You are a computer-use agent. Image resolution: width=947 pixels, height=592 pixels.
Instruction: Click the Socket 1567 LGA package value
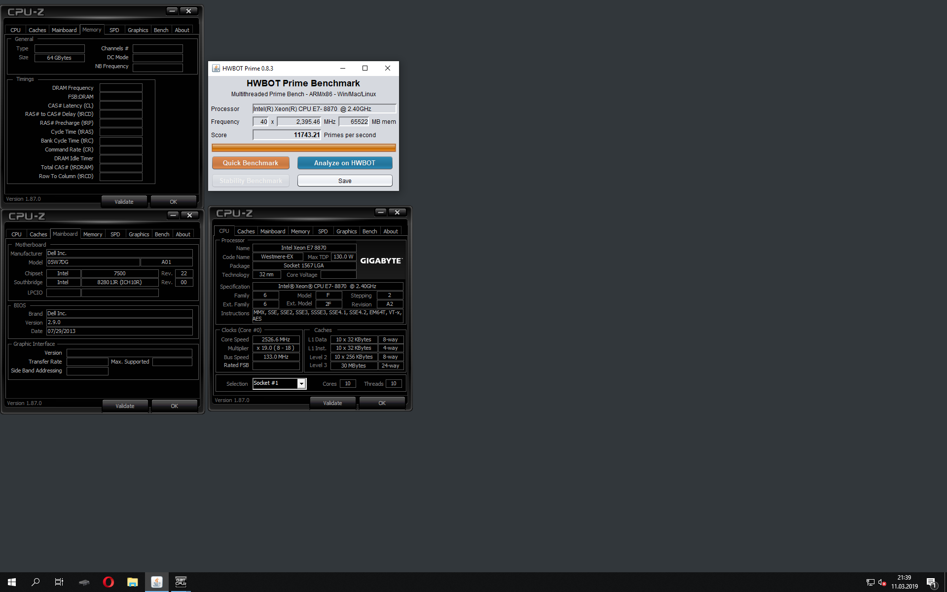click(304, 266)
